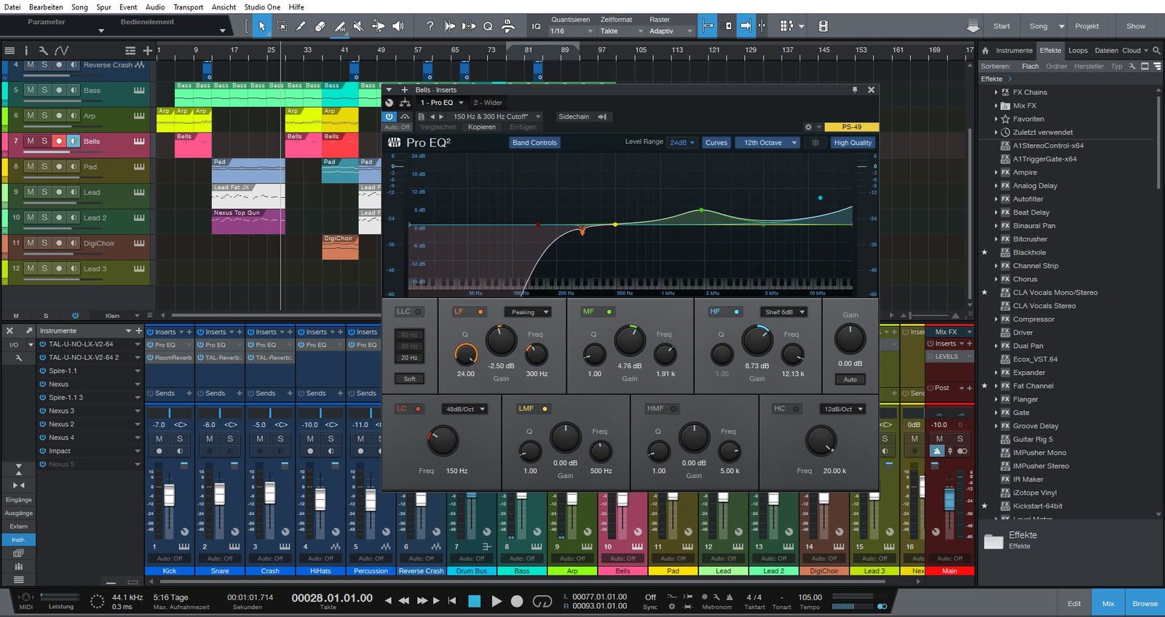Click the Kopieren button
The image size is (1165, 617).
coord(482,127)
